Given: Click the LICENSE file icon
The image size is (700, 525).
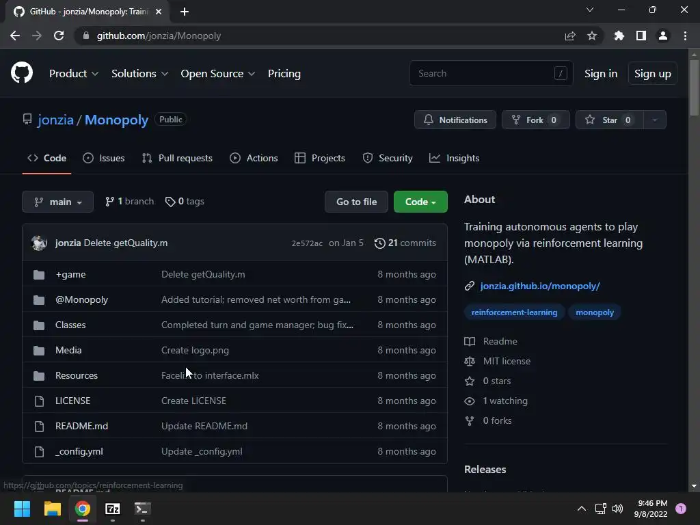Looking at the screenshot, I should (39, 401).
